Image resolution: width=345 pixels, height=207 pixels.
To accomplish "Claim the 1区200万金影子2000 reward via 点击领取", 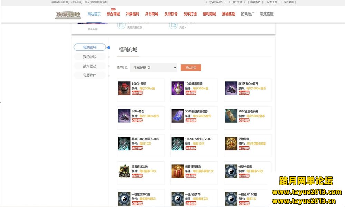I will click(191, 148).
